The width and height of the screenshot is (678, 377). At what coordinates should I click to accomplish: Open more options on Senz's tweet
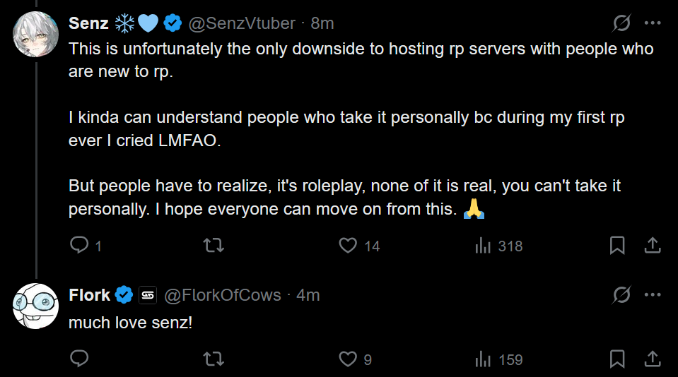point(653,23)
